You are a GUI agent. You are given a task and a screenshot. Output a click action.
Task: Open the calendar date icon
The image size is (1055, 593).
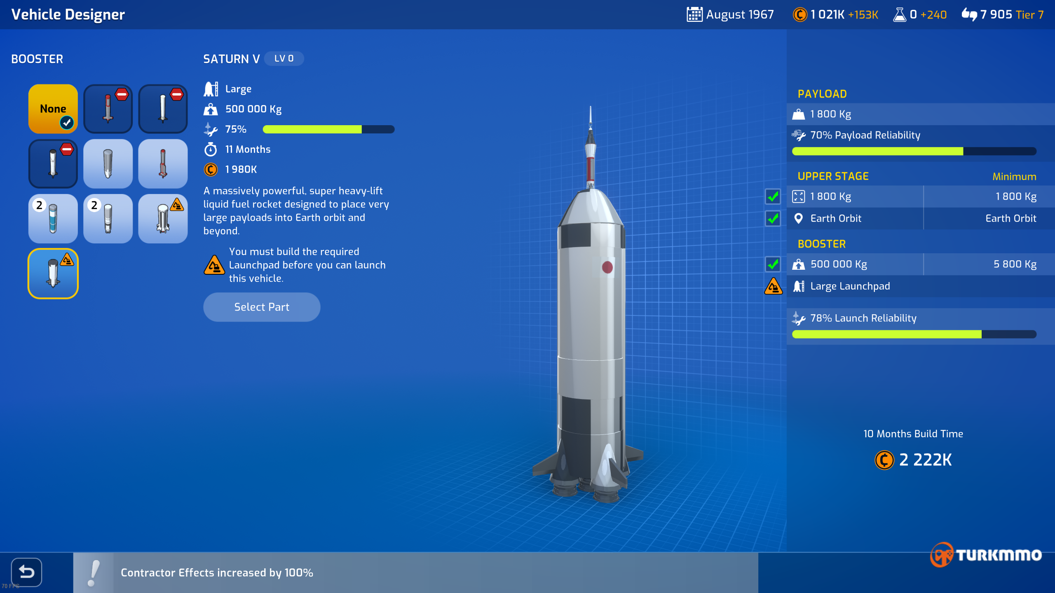click(694, 14)
